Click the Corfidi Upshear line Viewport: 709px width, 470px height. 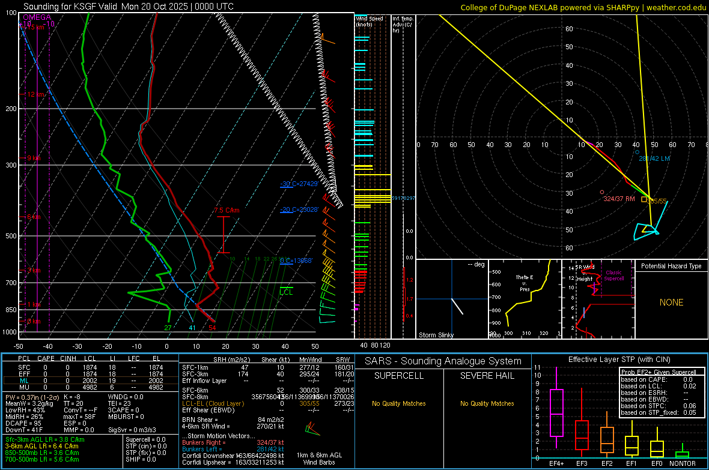click(233, 462)
